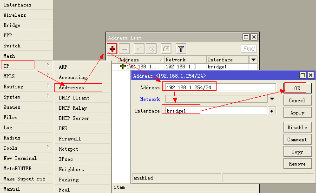This screenshot has width=316, height=193.
Task: Open the column chooser dropdown arrow
Action: tap(253, 60)
